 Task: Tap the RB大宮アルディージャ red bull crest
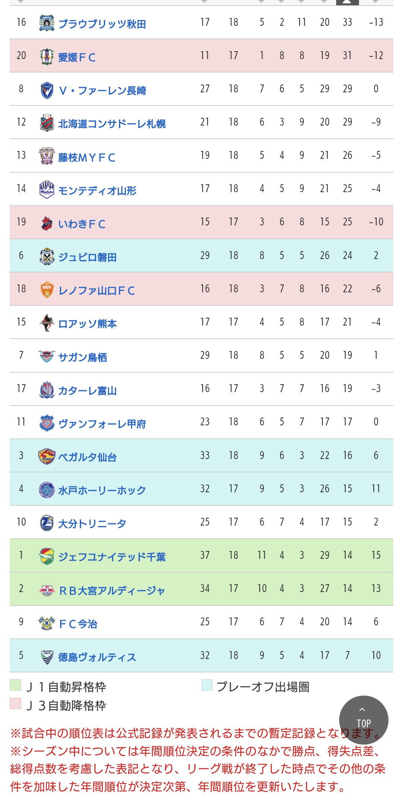(x=47, y=590)
